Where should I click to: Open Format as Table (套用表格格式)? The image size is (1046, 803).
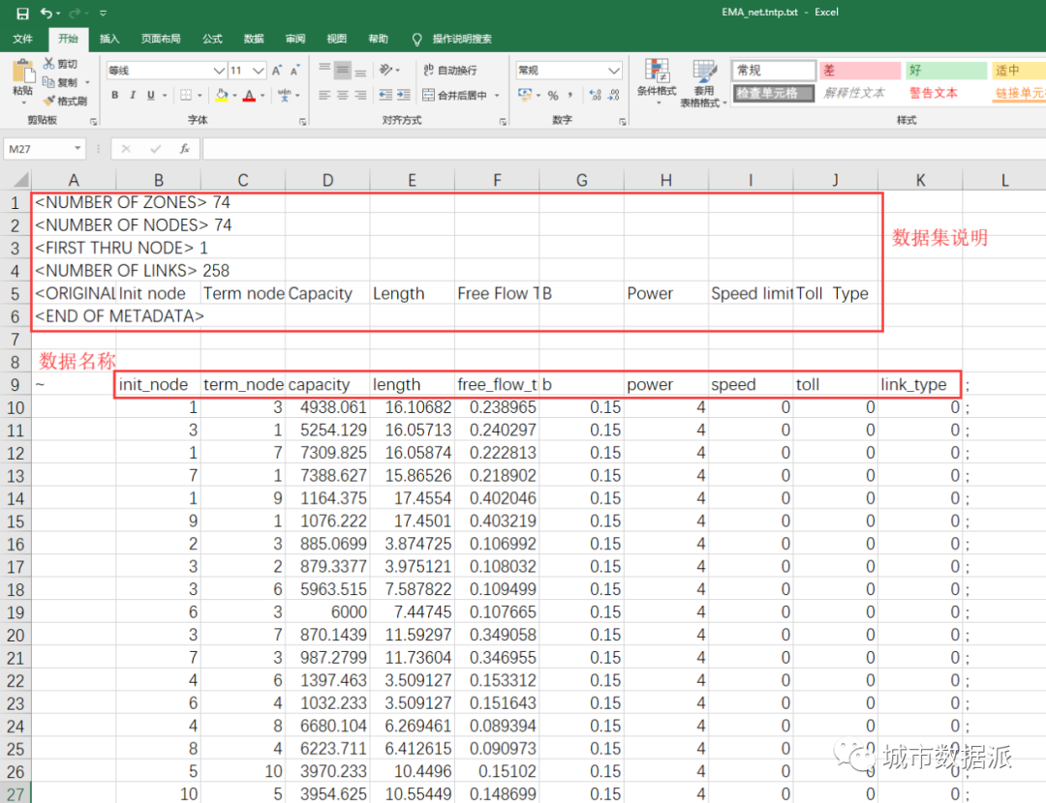coord(703,82)
